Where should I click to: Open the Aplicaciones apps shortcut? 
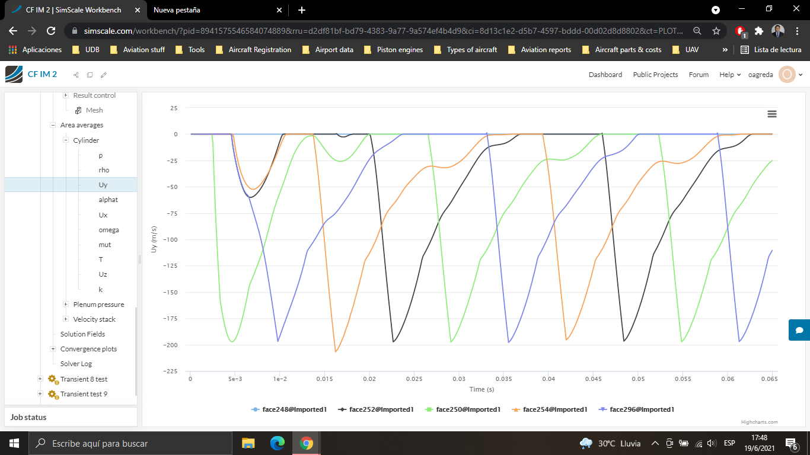pos(35,50)
